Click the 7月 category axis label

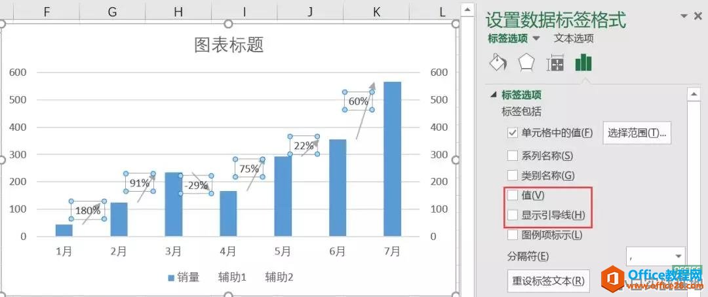[x=393, y=251]
